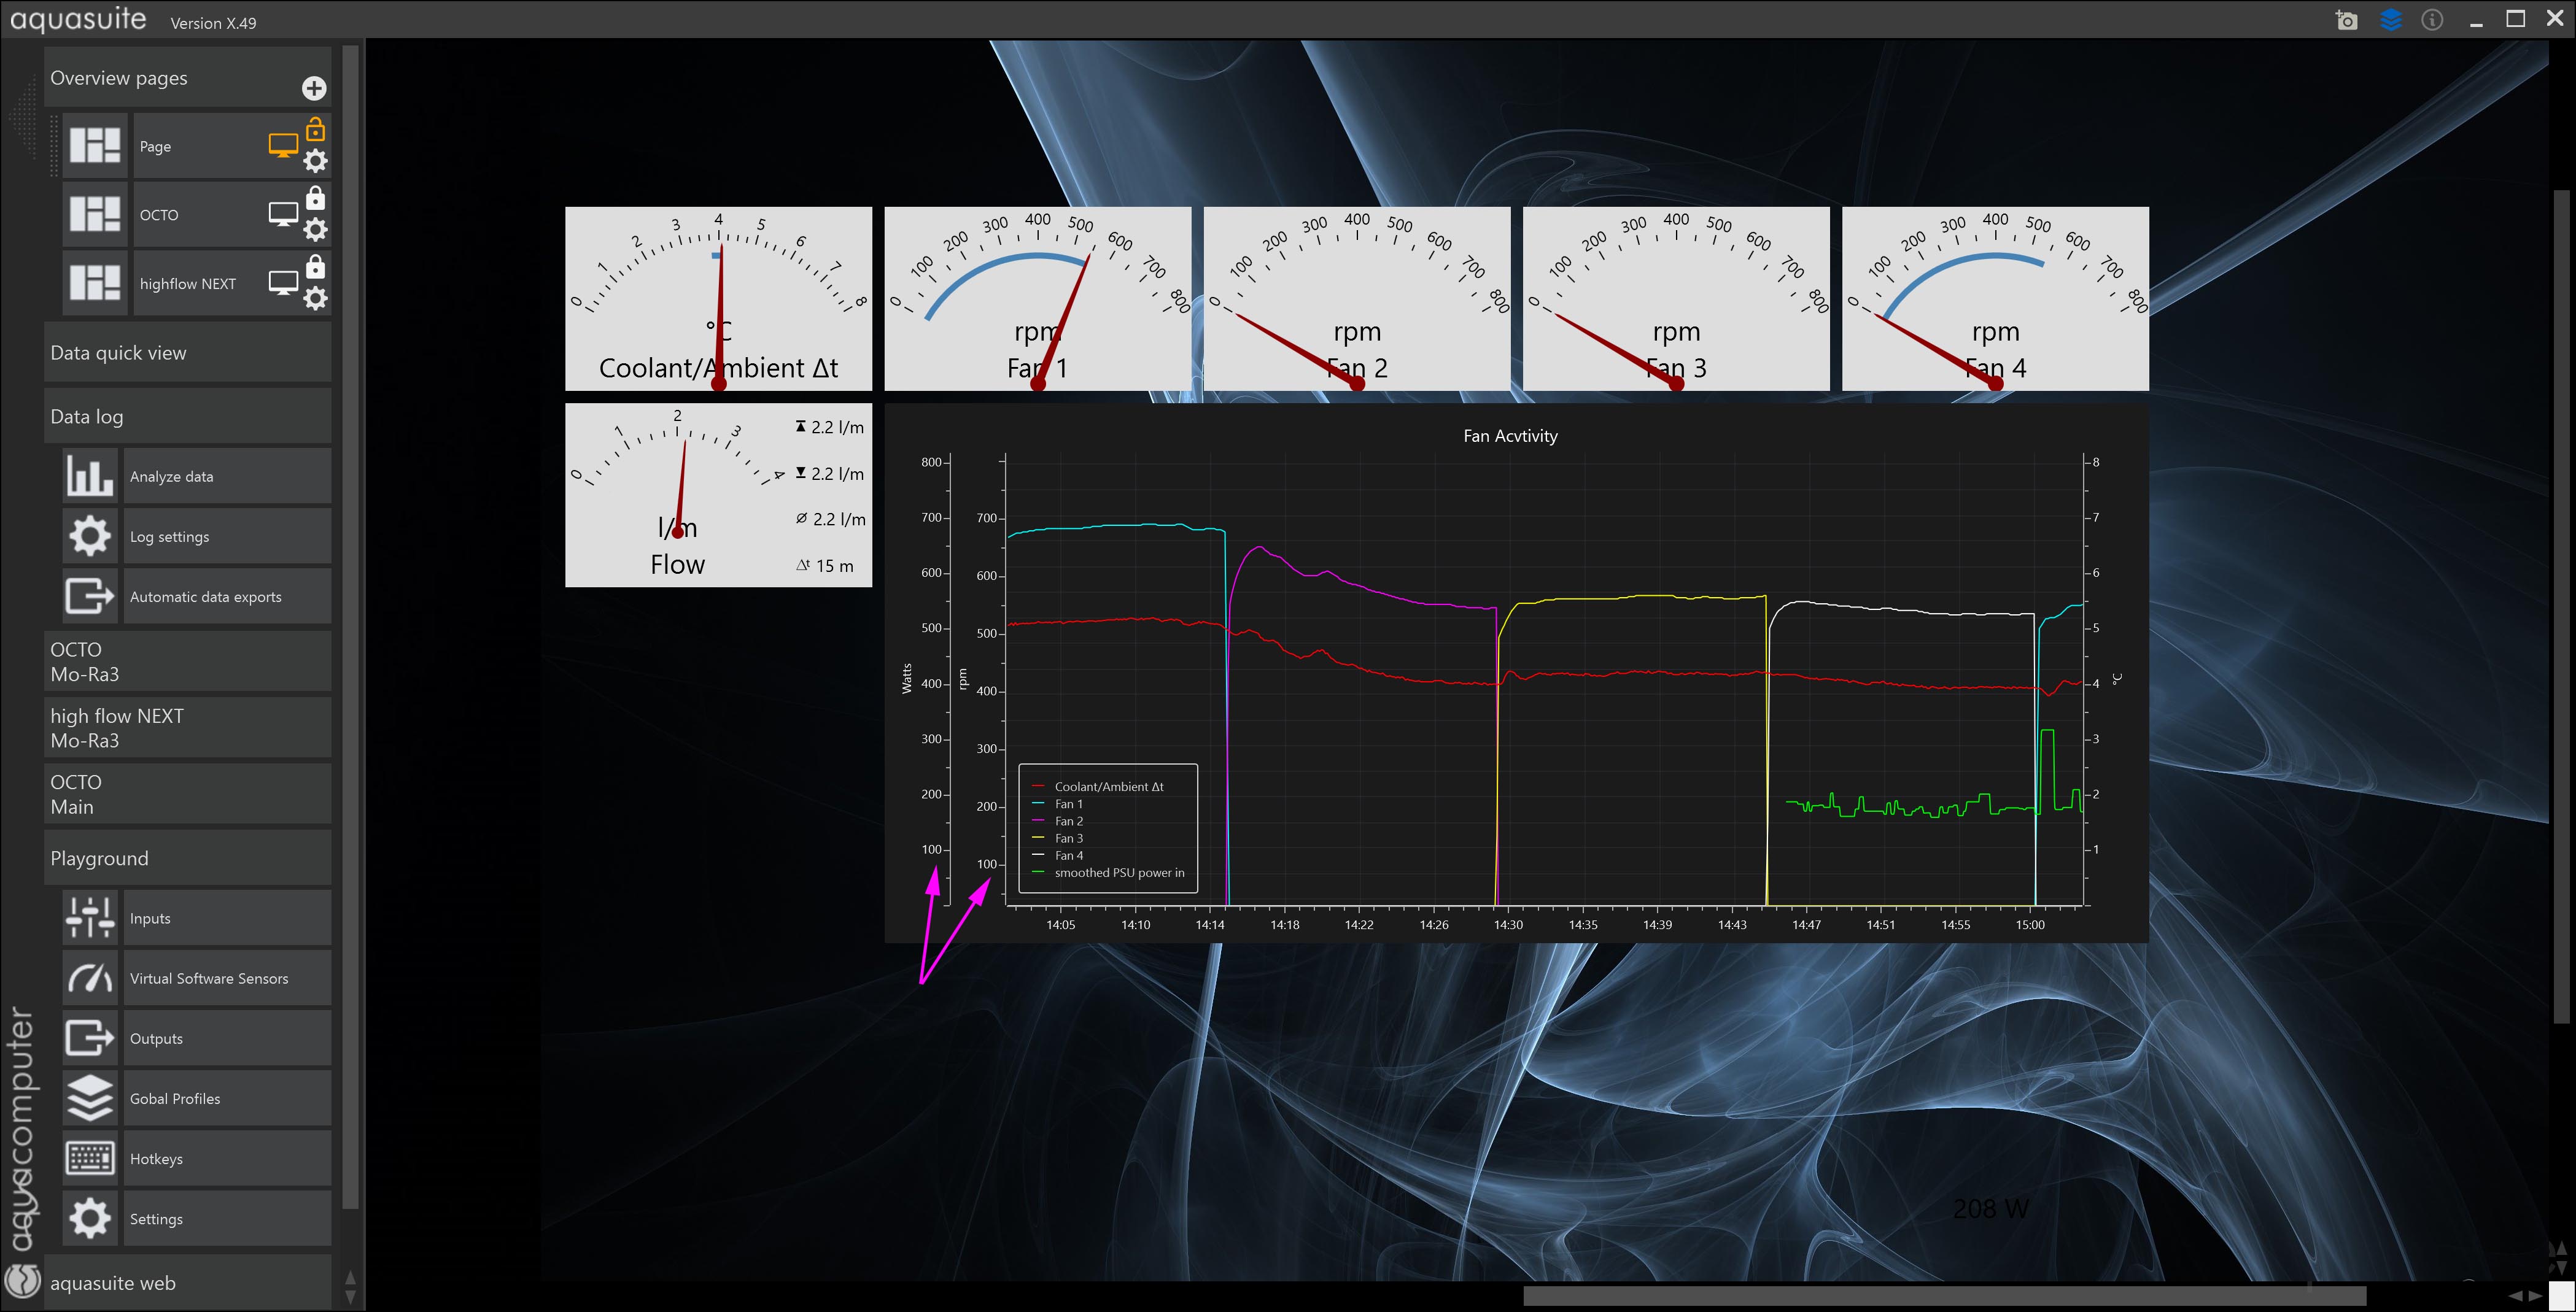
Task: Open Analyze data bar chart icon
Action: tap(90, 476)
